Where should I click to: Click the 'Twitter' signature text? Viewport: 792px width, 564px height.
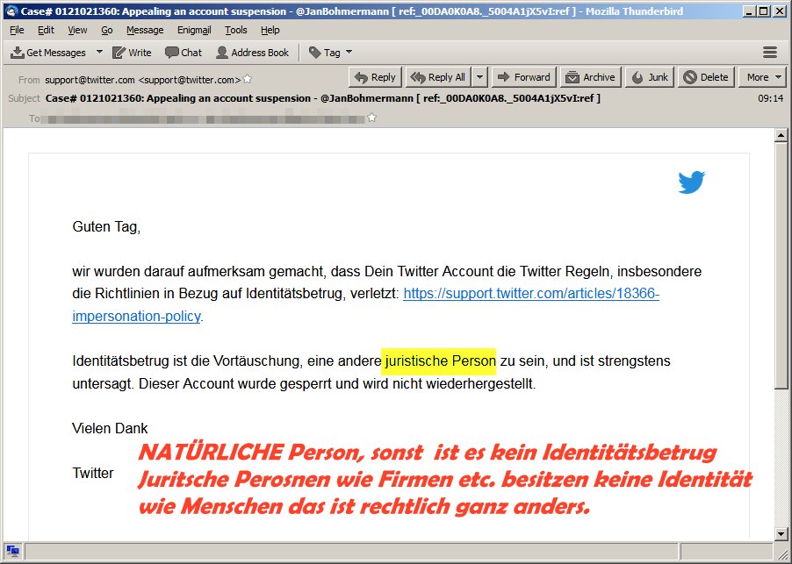[93, 473]
